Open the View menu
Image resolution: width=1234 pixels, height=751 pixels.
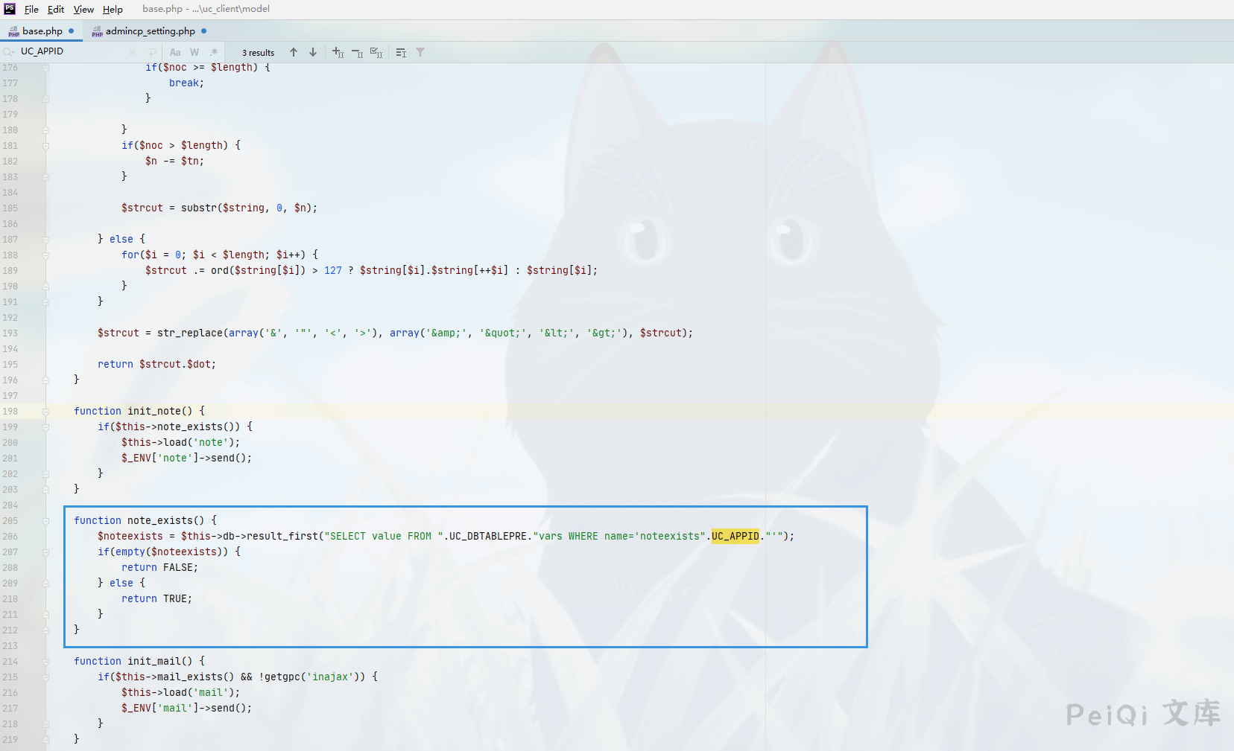pyautogui.click(x=83, y=9)
